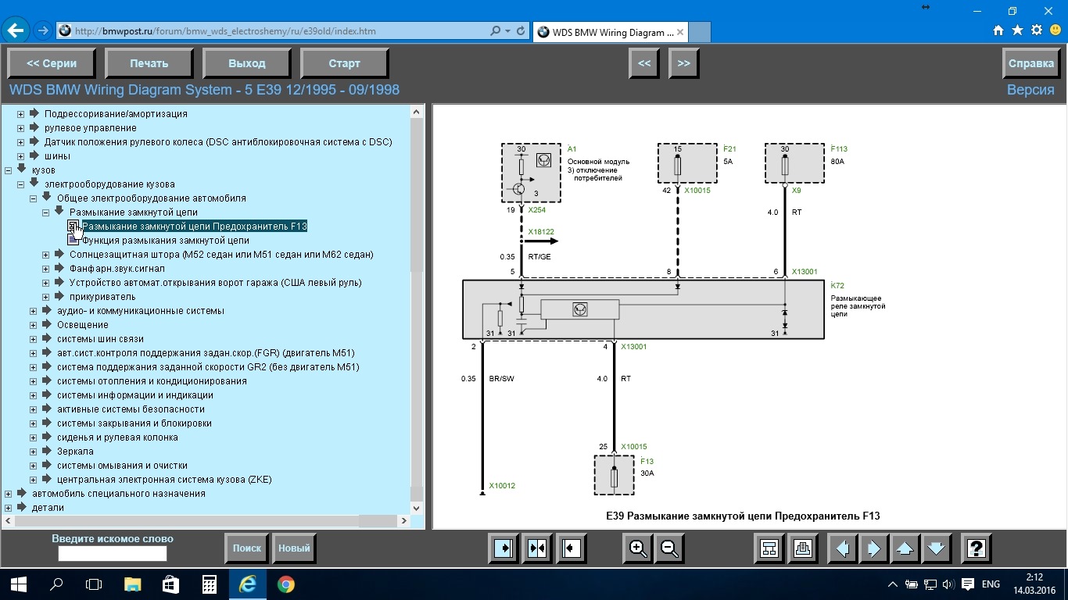Expand Фанфарн.звук.сигнал node
This screenshot has height=600, width=1068.
tap(46, 269)
